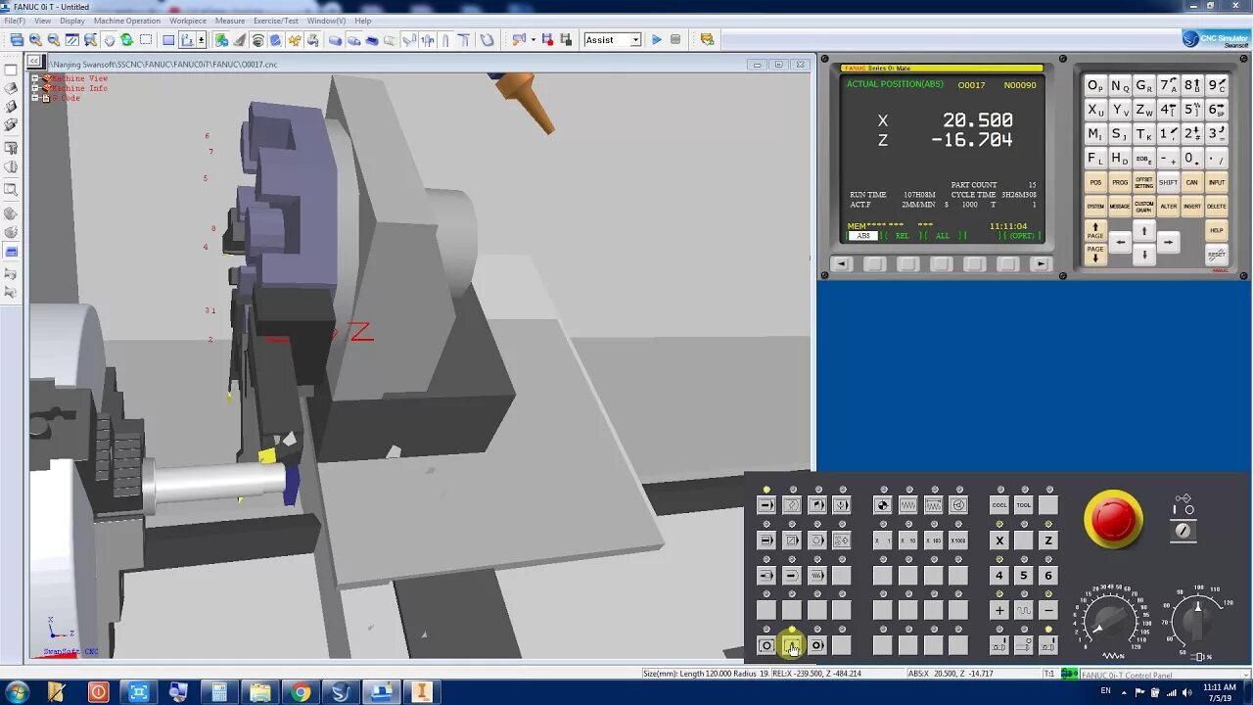Adjust the feedrate override dial
The image size is (1253, 705).
(x=1111, y=621)
